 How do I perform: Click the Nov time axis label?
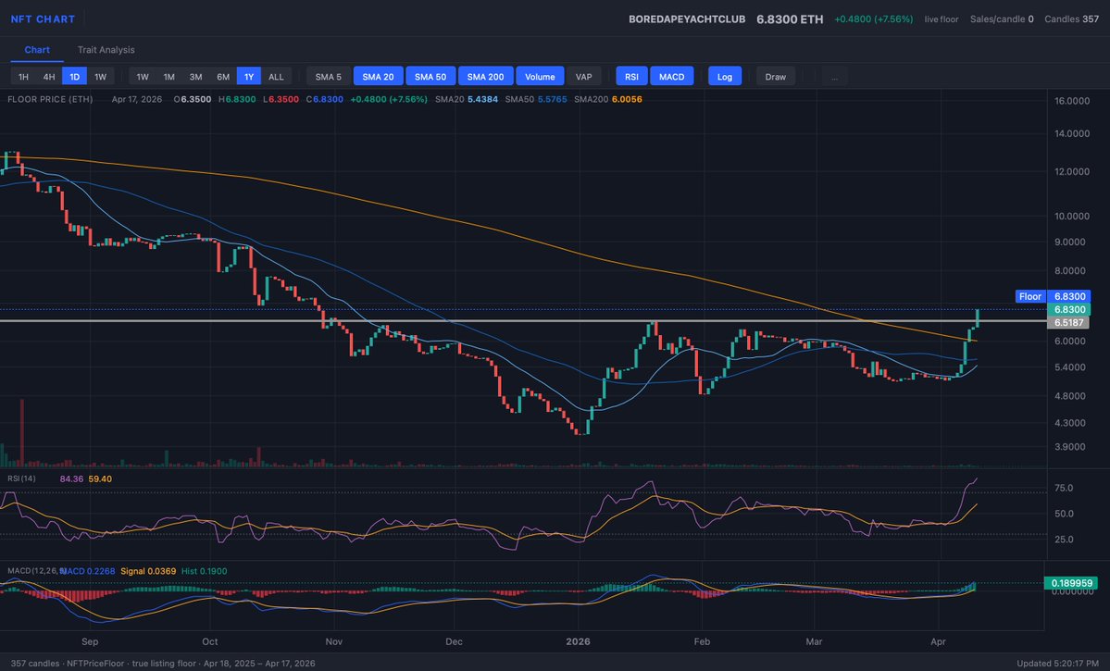(x=333, y=642)
